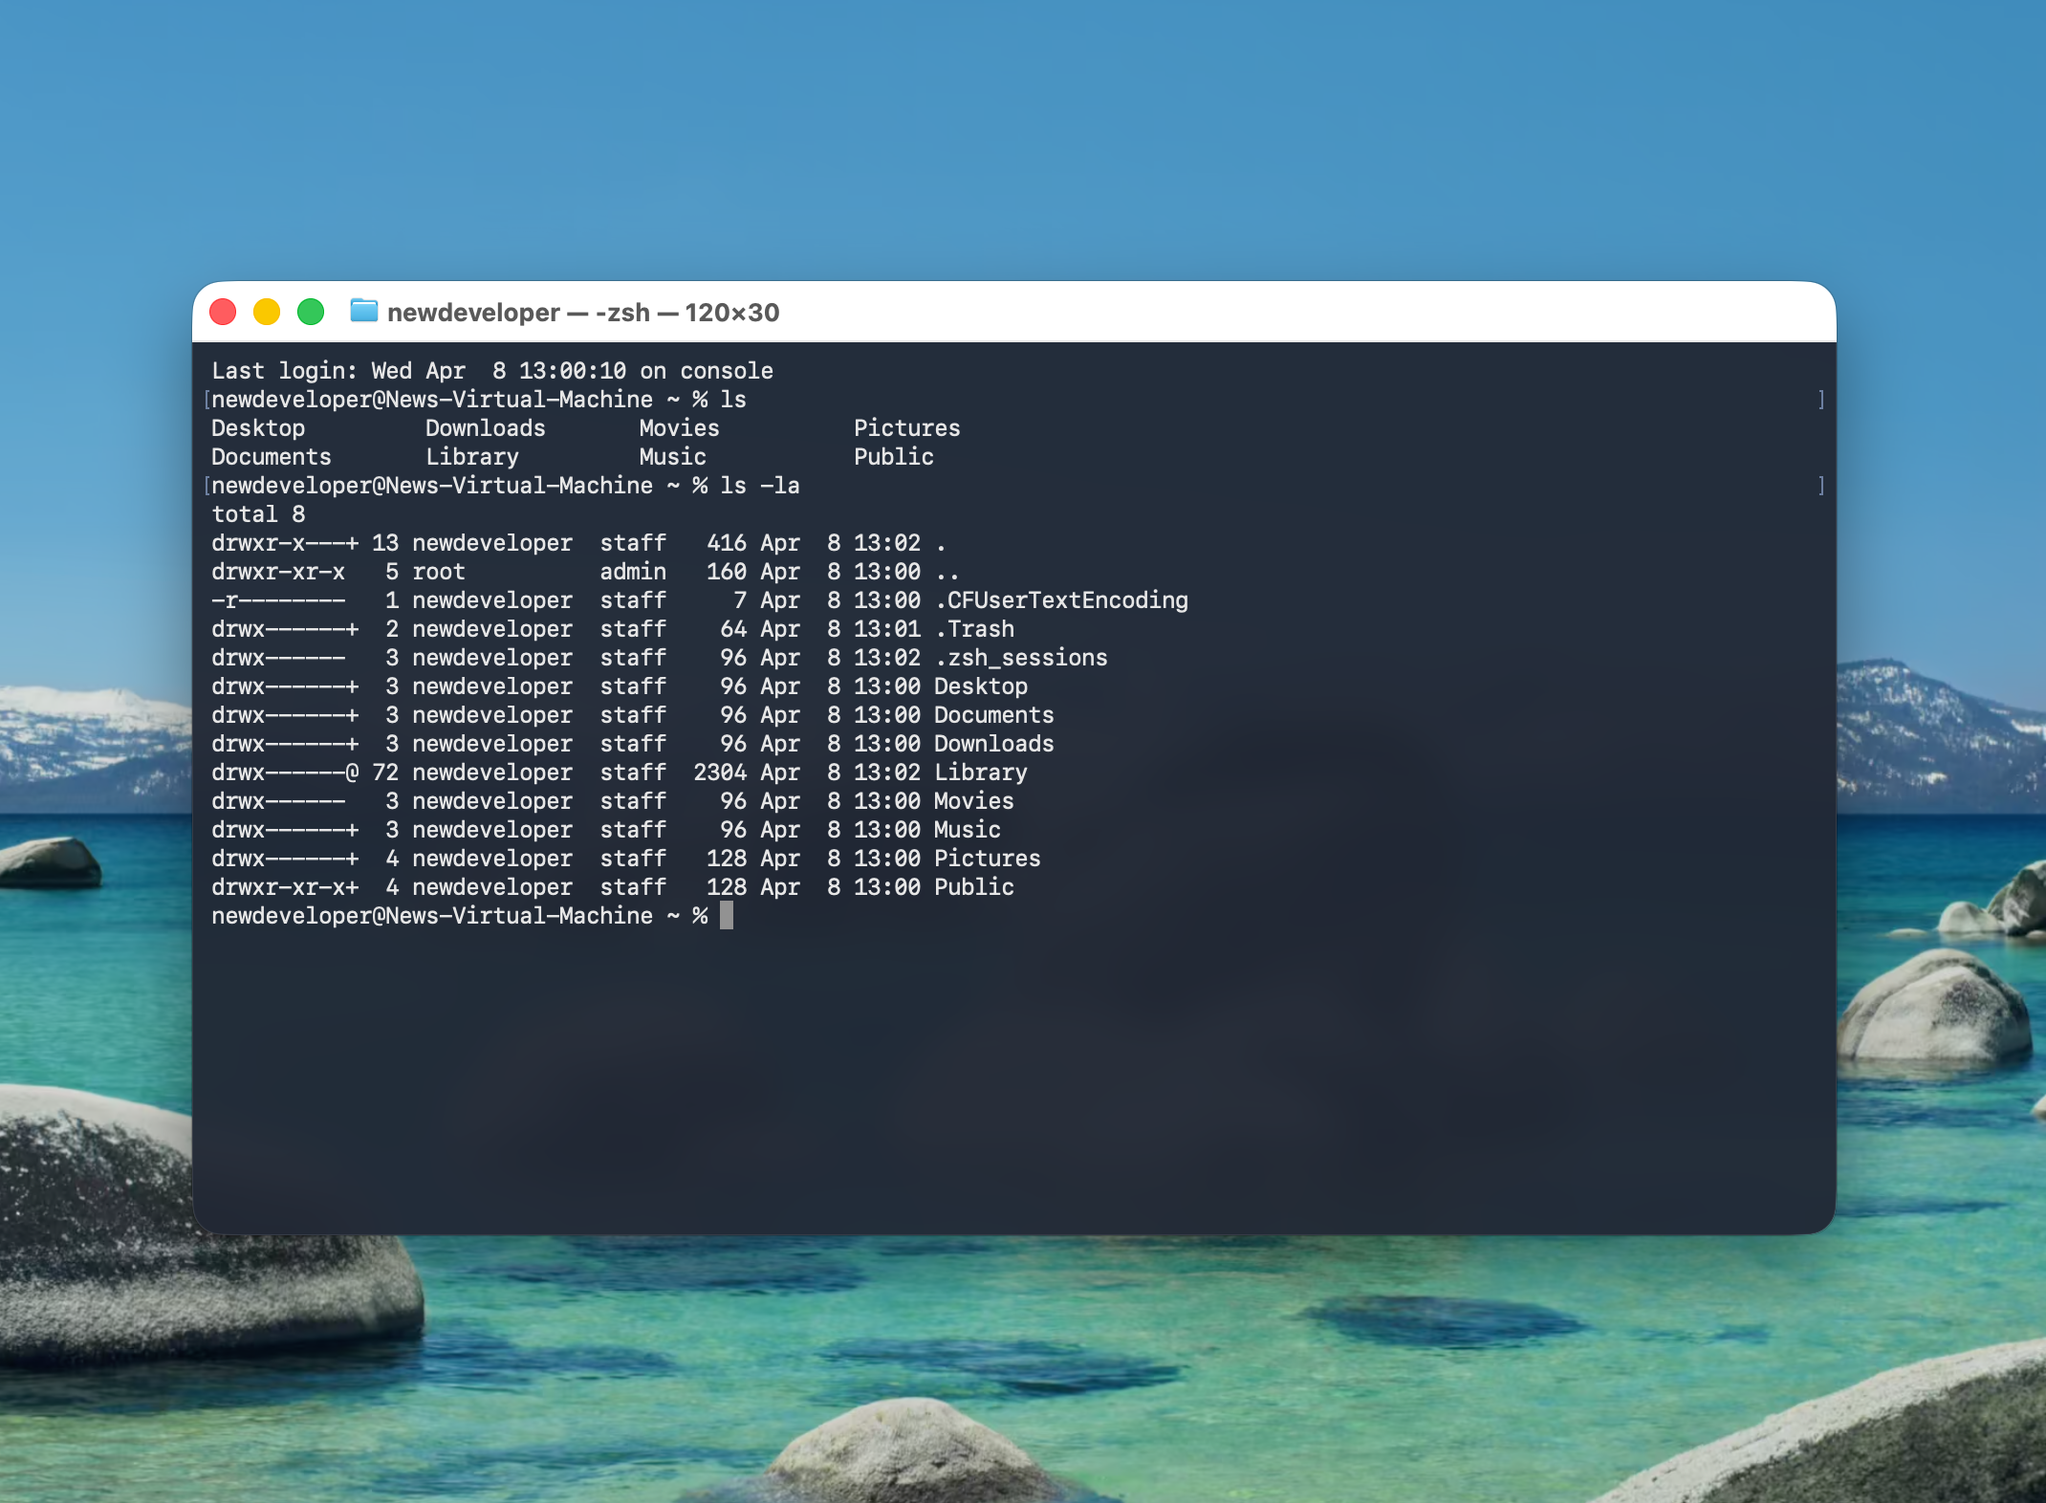Click the right bracket mark beside the first ls prompt
The height and width of the screenshot is (1503, 2046).
pos(1820,400)
